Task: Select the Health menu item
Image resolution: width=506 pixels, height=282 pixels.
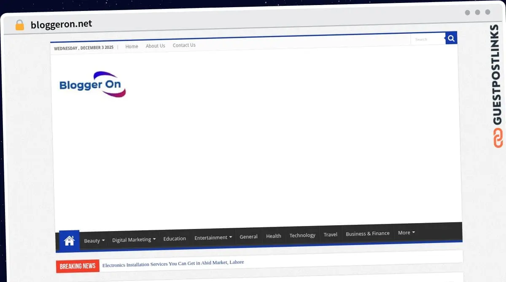Action: [x=273, y=236]
